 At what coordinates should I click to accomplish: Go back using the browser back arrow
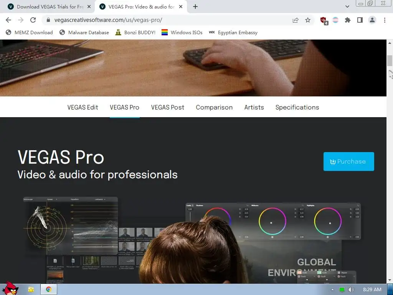[8, 20]
